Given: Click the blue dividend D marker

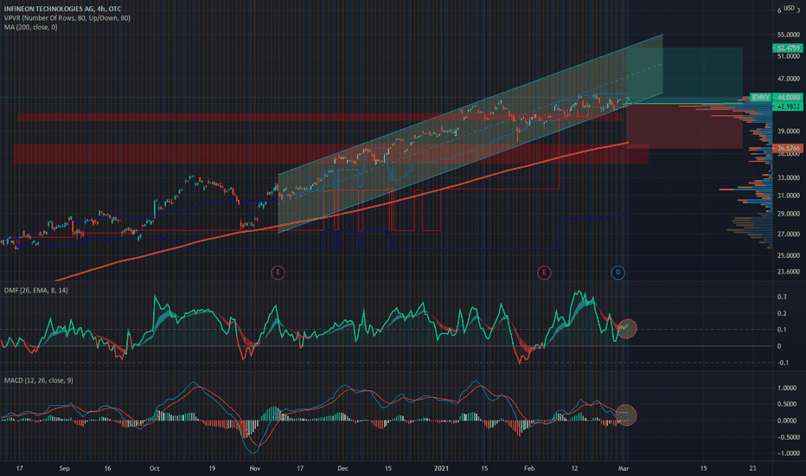Looking at the screenshot, I should [617, 273].
